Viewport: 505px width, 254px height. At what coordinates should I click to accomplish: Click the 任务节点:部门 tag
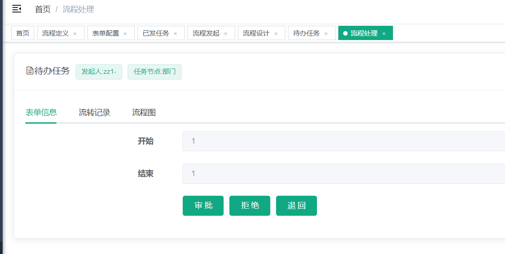[x=155, y=72]
